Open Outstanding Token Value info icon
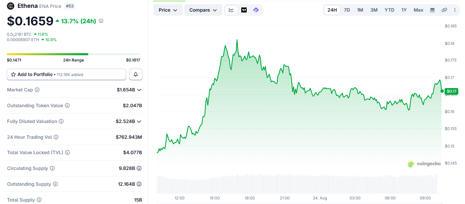Image resolution: width=465 pixels, height=204 pixels. point(67,106)
